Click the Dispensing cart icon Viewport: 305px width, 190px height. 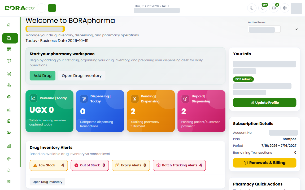tap(84, 99)
